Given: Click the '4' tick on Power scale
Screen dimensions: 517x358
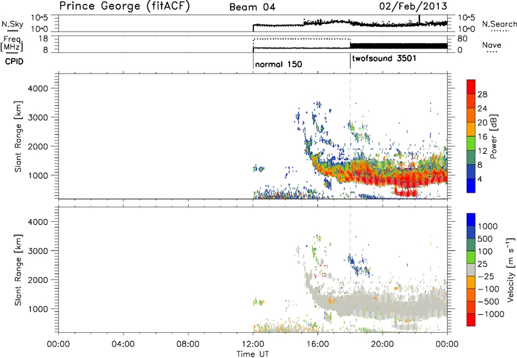Looking at the screenshot, I should (x=480, y=179).
